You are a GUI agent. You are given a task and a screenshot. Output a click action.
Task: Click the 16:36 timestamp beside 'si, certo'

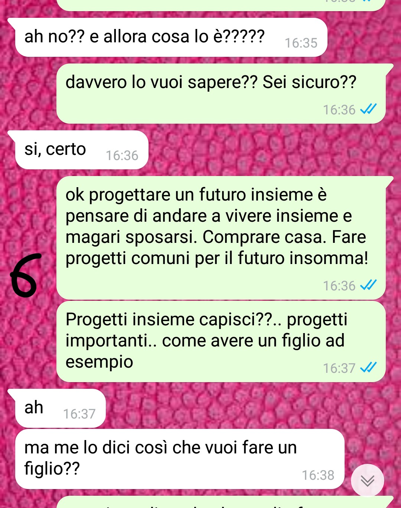coord(122,156)
